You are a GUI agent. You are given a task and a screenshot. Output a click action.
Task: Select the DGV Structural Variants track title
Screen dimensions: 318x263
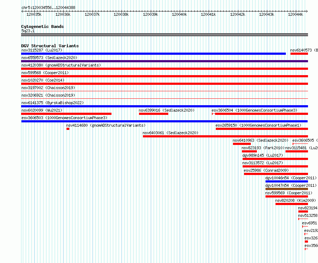tap(50, 46)
